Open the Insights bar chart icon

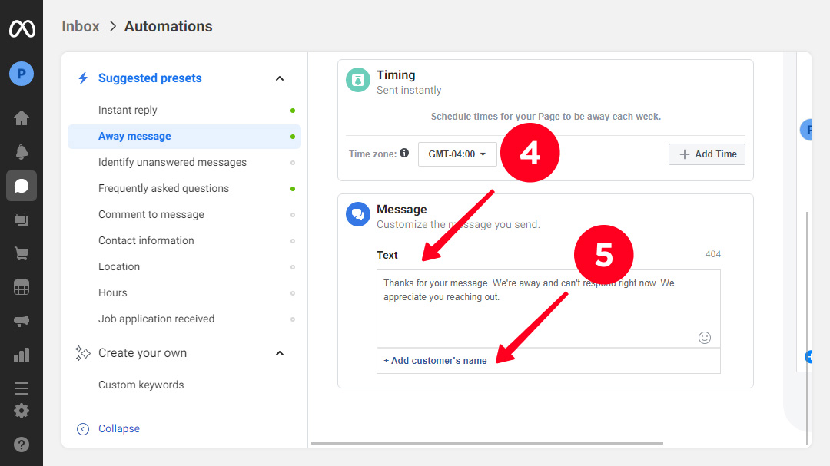[x=22, y=355]
